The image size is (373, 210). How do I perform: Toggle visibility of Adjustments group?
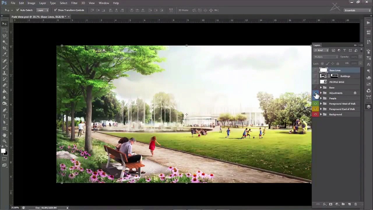click(x=316, y=93)
